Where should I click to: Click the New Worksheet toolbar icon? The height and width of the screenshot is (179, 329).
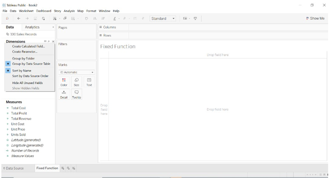[55, 18]
